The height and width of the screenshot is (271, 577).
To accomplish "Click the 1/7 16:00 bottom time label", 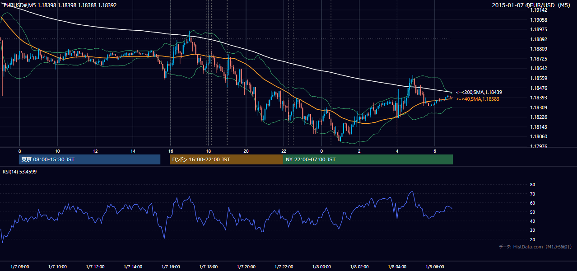I will pyautogui.click(x=171, y=267).
